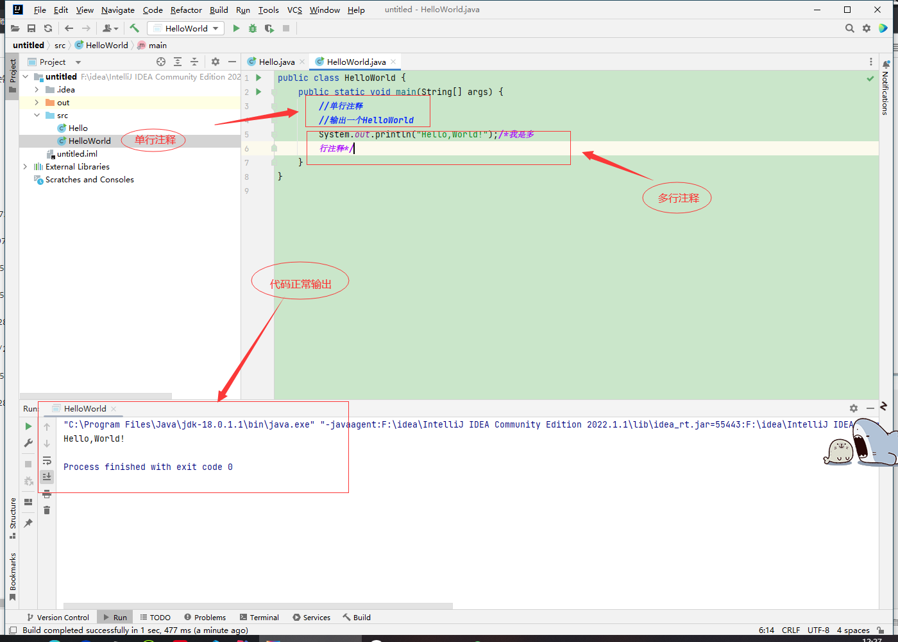898x642 pixels.
Task: Open the Terminal tool window tab
Action: pyautogui.click(x=259, y=618)
